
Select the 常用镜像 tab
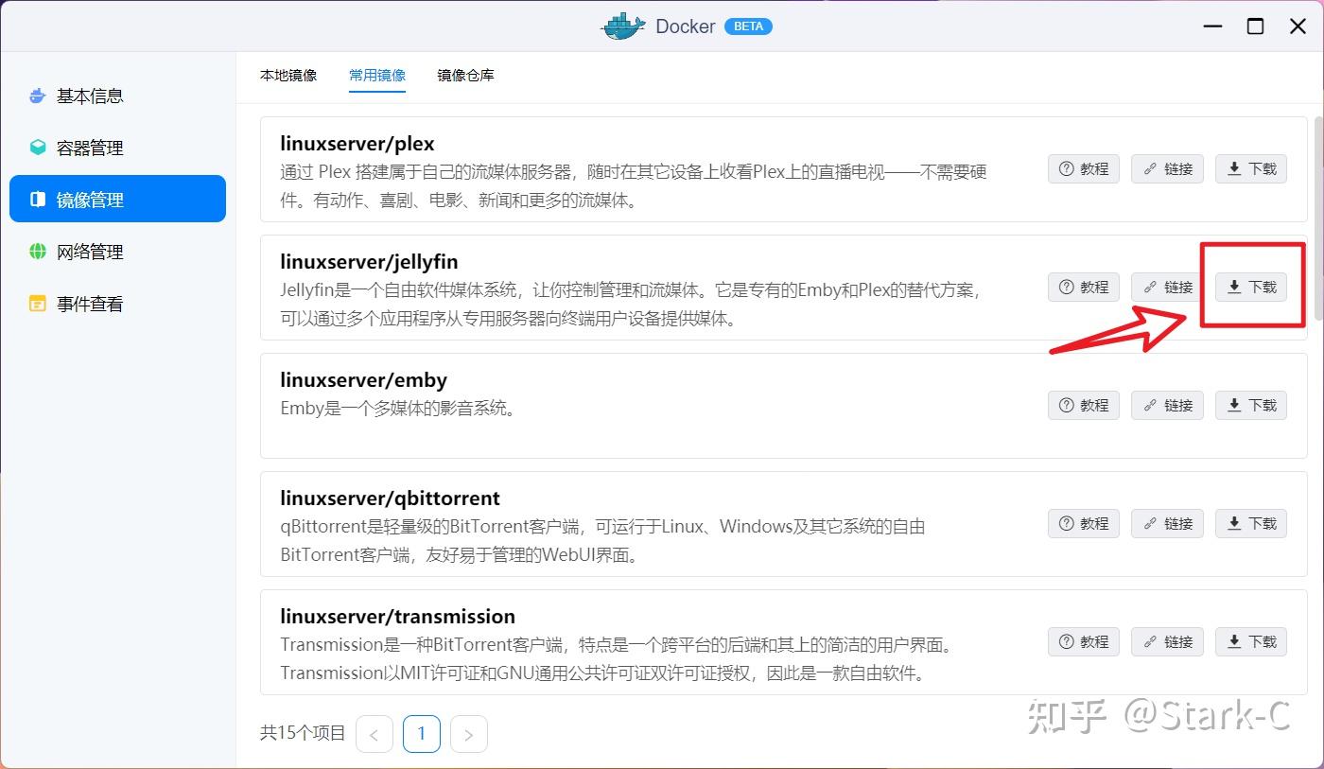(377, 75)
